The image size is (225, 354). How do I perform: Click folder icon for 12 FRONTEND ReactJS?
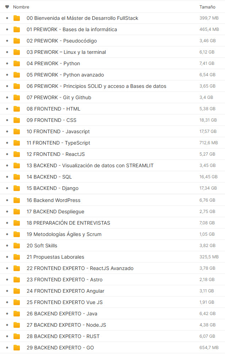(17, 154)
